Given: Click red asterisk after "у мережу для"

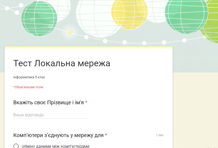Looking at the screenshot, I should point(106,135).
